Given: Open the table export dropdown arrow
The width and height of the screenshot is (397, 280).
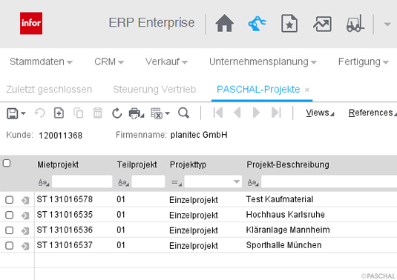Looking at the screenshot, I should click(x=168, y=113).
